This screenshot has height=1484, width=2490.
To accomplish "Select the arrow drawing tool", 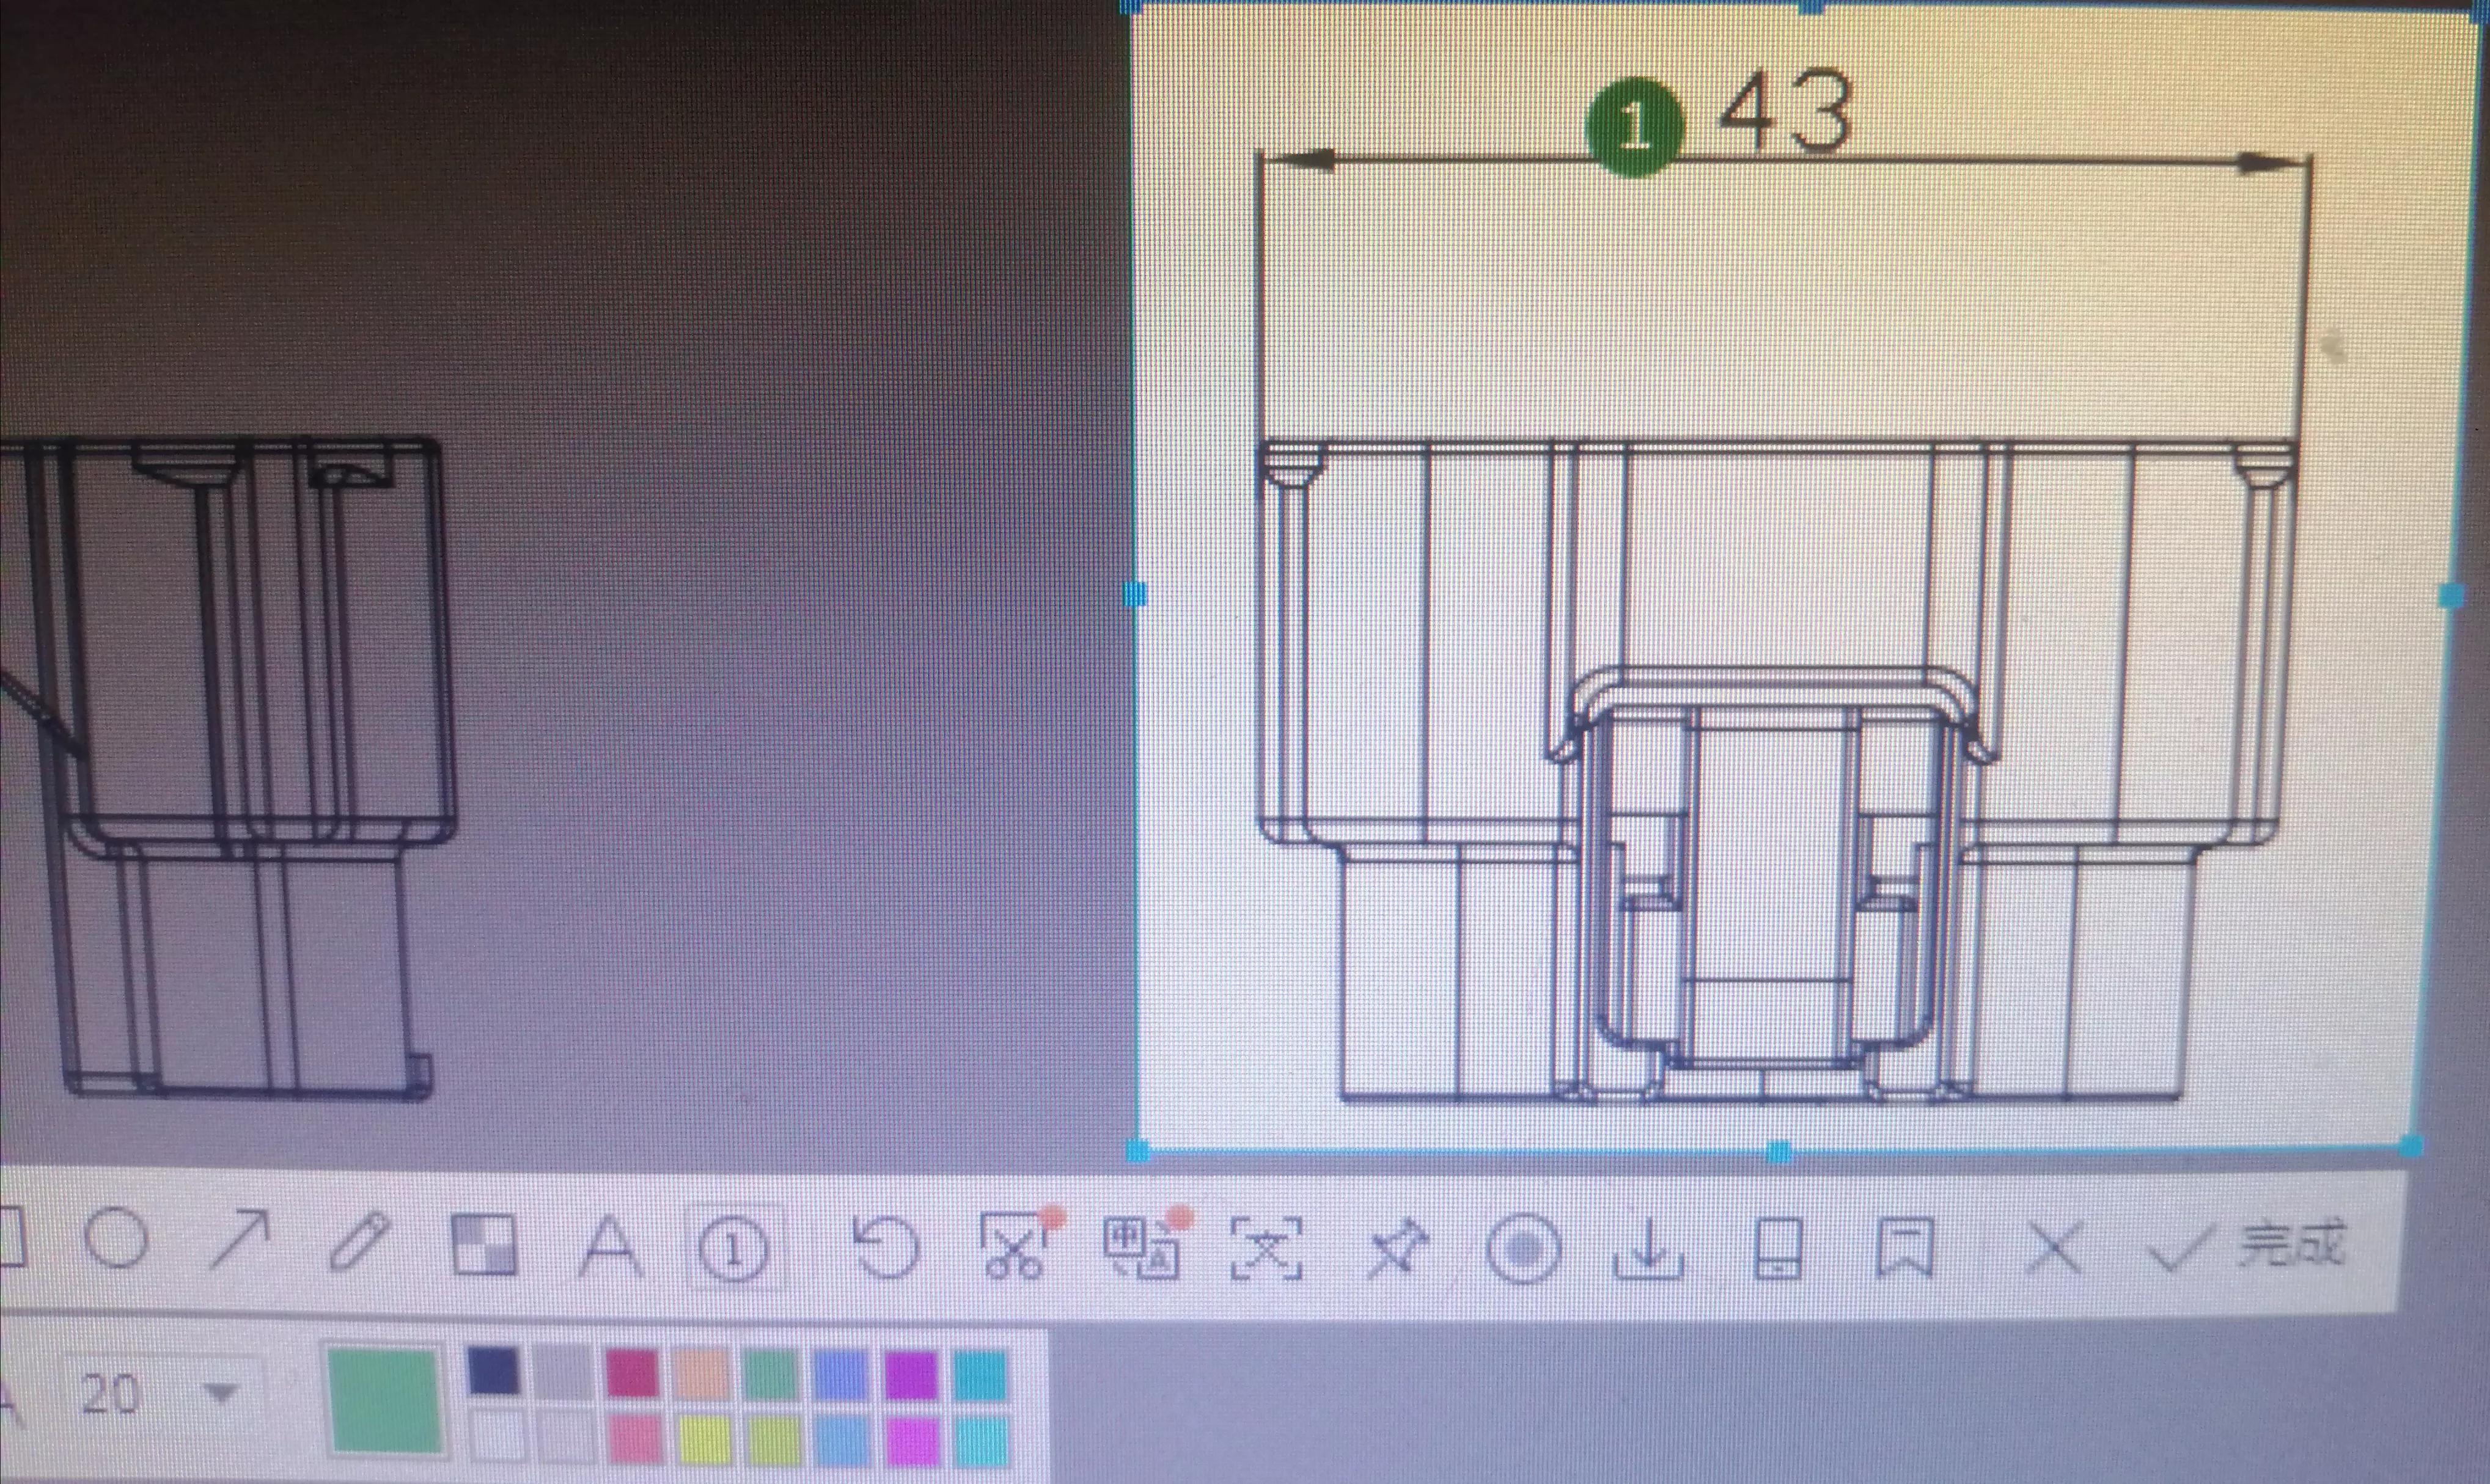I will (x=238, y=1240).
